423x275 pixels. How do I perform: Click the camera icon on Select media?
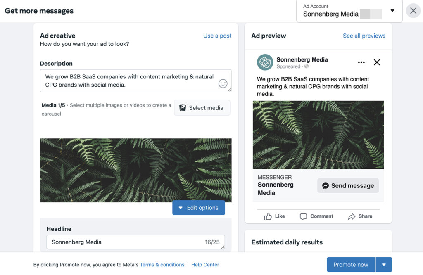pos(182,107)
